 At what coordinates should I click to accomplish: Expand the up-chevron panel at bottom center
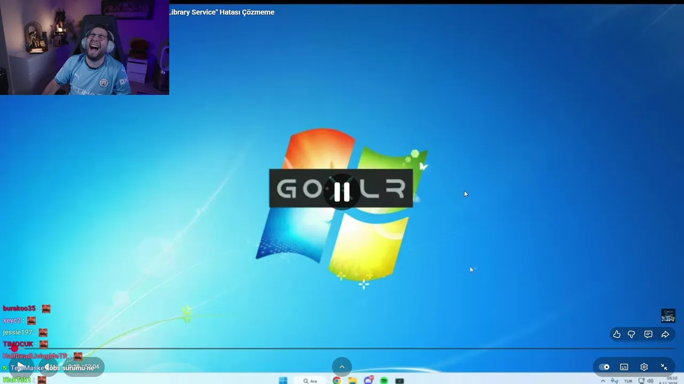pyautogui.click(x=342, y=367)
